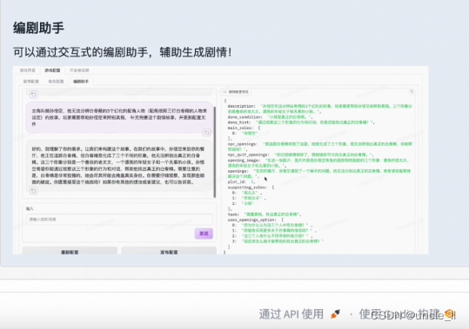
Task: Click the rocket icon next to 通过 API 使用
Action: point(335,314)
